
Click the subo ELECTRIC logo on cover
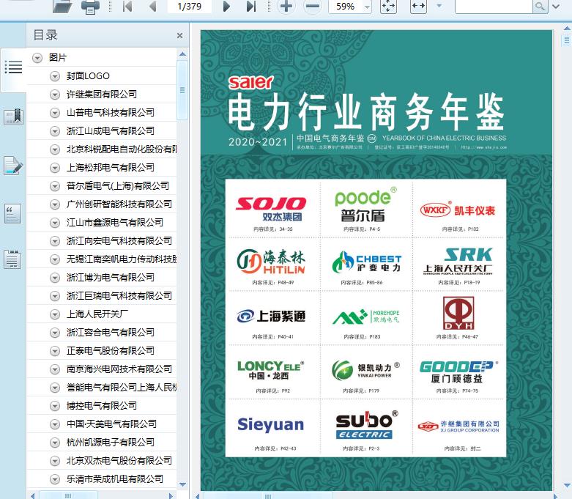(x=366, y=424)
